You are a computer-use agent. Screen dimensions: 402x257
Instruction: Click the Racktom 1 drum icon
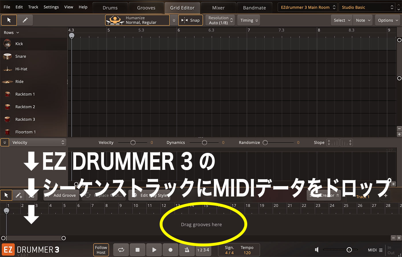(x=7, y=94)
